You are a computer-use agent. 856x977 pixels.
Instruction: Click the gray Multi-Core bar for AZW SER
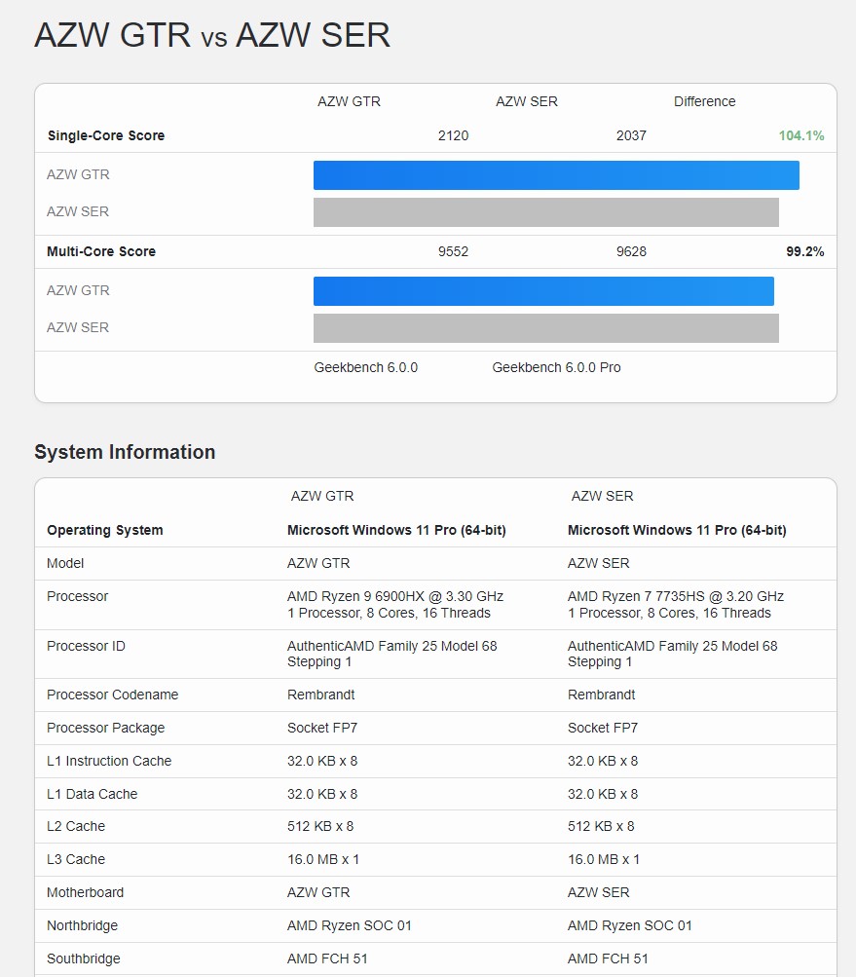tap(545, 328)
